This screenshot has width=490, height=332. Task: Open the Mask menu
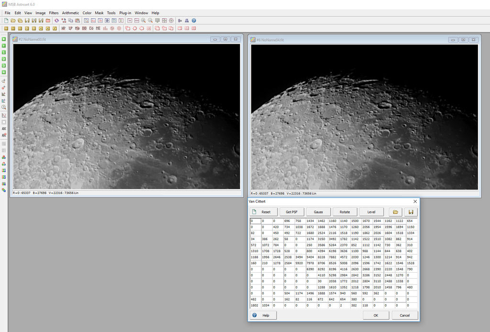99,13
